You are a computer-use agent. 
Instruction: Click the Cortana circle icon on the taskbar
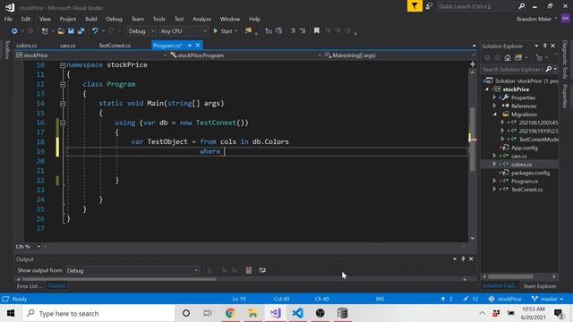[x=186, y=313]
